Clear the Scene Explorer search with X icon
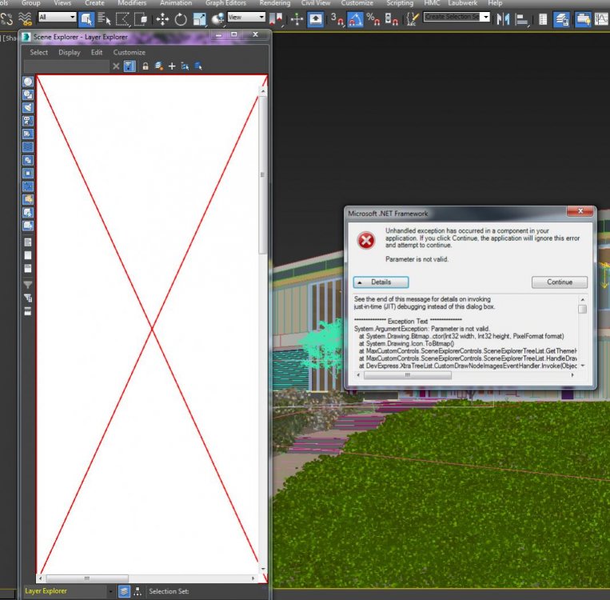 [116, 66]
